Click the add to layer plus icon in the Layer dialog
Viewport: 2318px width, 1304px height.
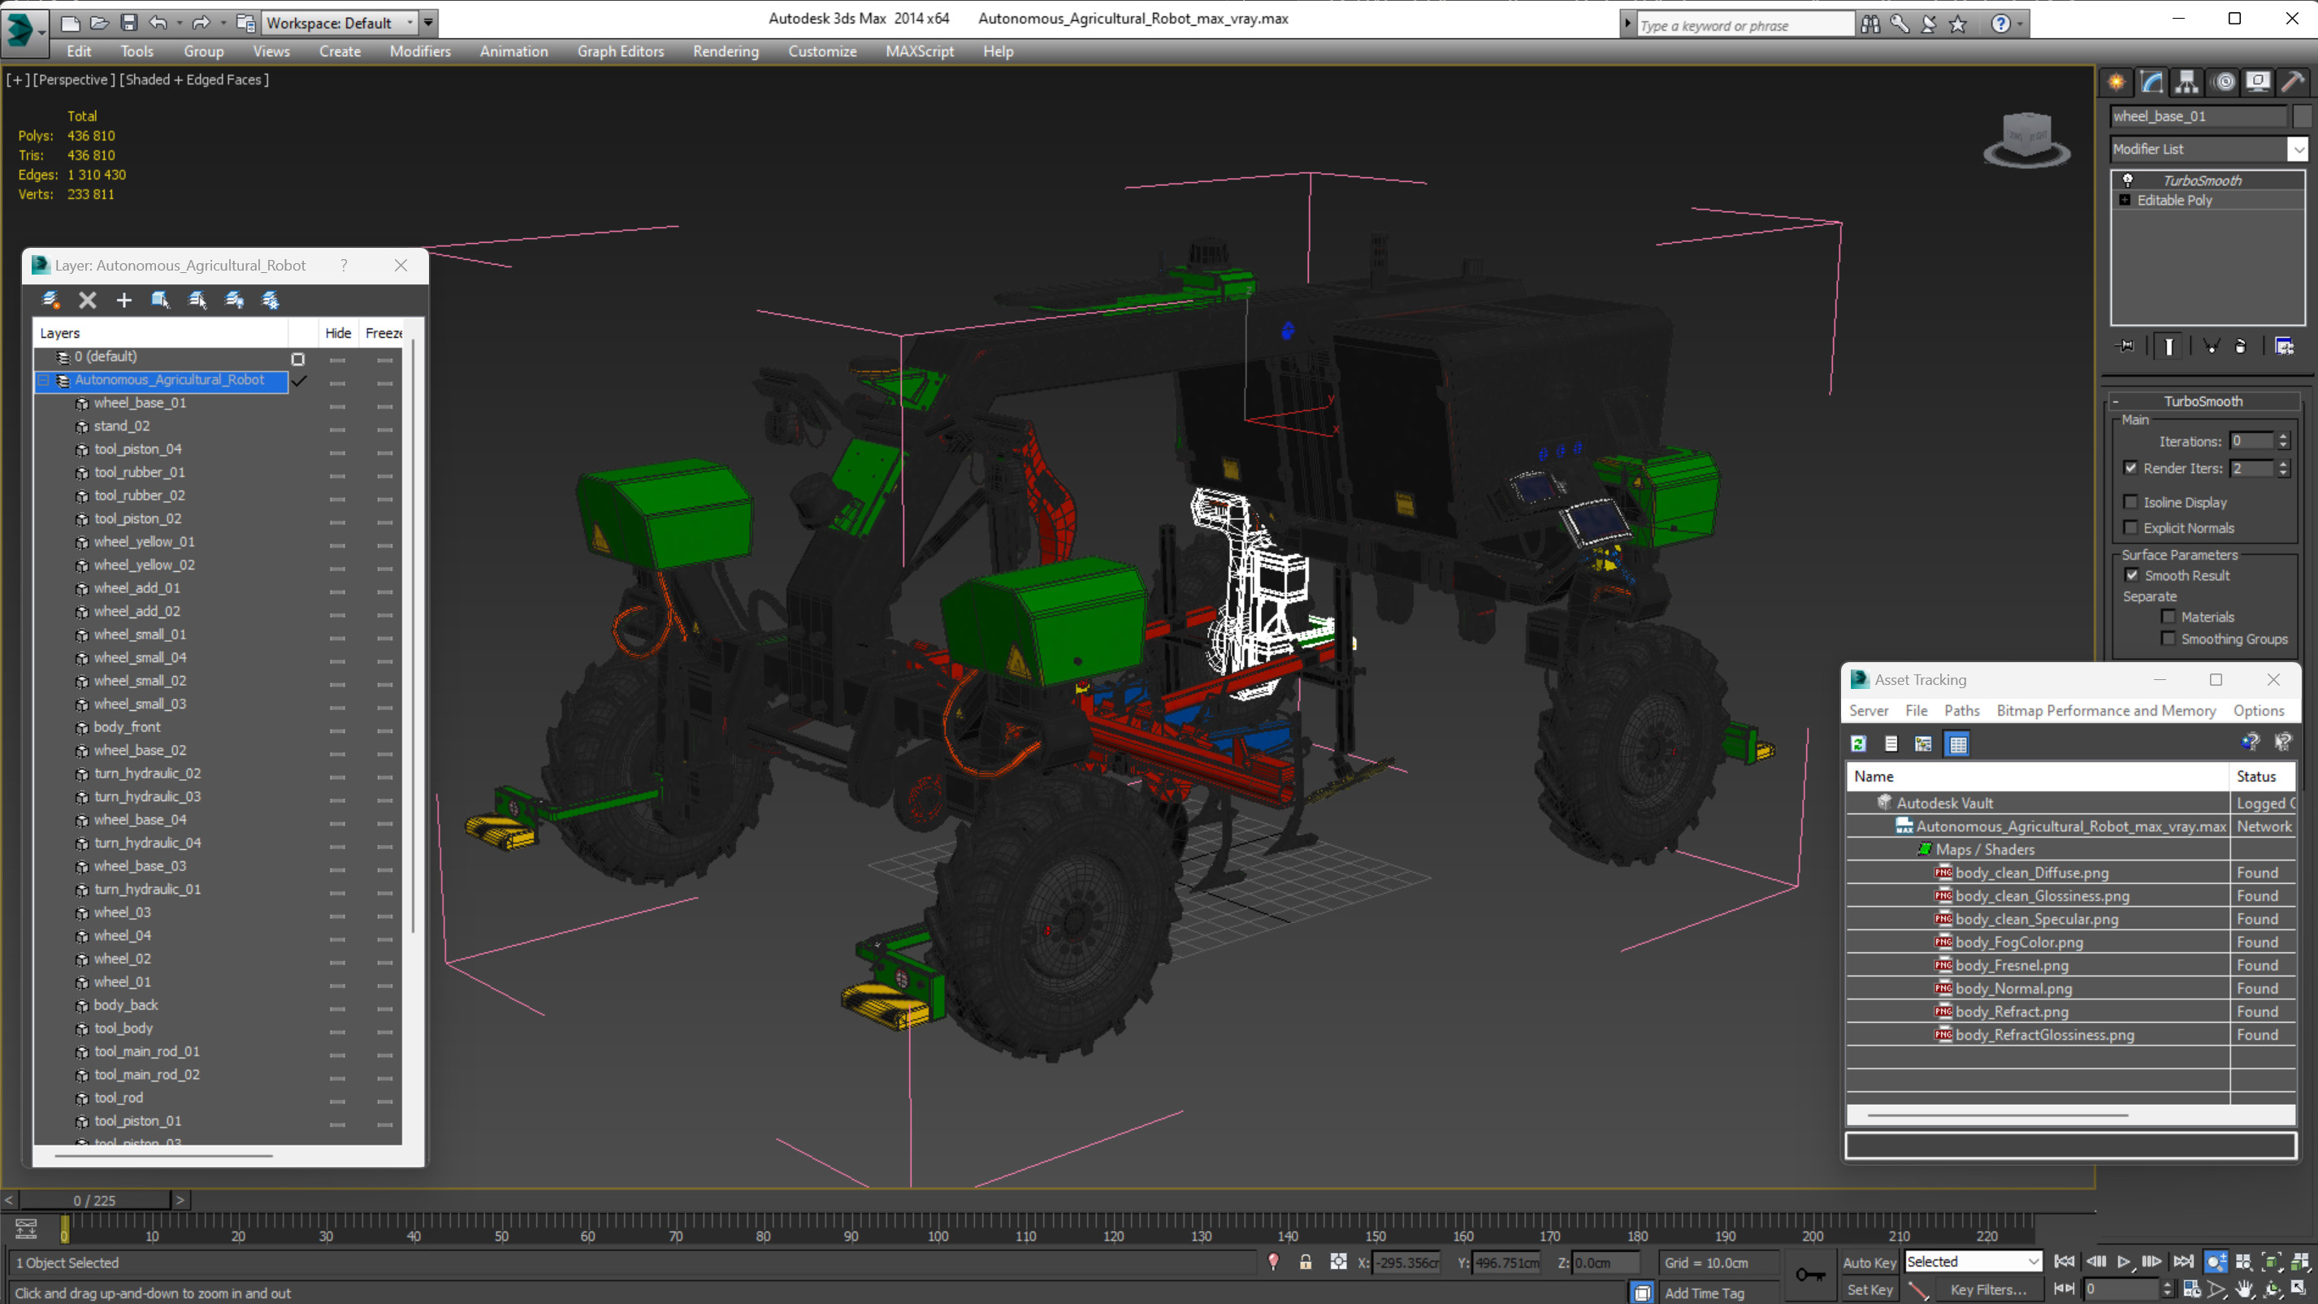tap(124, 300)
